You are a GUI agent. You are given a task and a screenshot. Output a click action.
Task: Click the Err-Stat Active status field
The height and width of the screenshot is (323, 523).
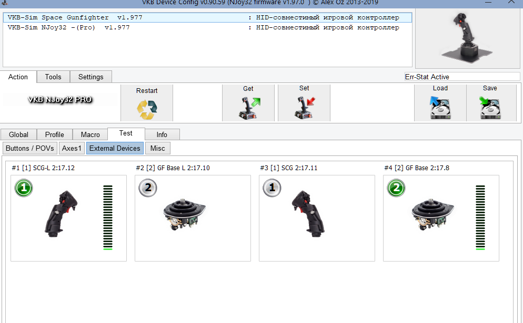pos(462,77)
